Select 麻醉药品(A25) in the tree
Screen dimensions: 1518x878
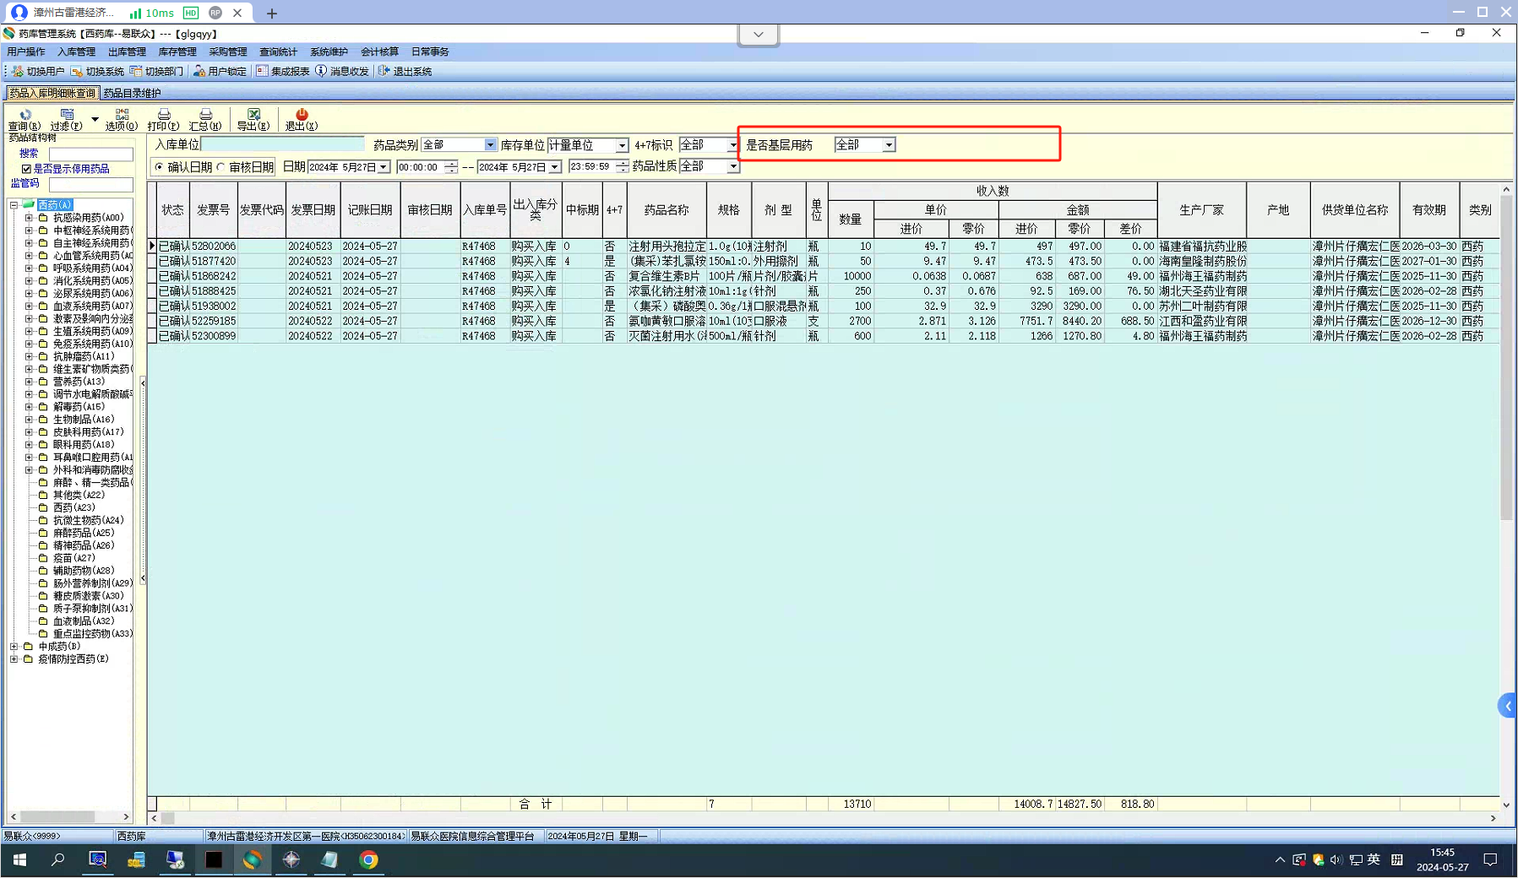pyautogui.click(x=83, y=534)
